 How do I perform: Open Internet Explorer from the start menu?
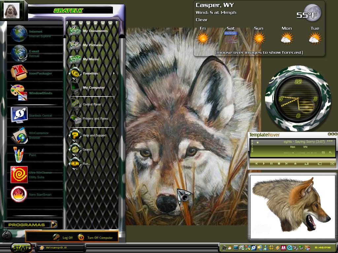tap(36, 34)
